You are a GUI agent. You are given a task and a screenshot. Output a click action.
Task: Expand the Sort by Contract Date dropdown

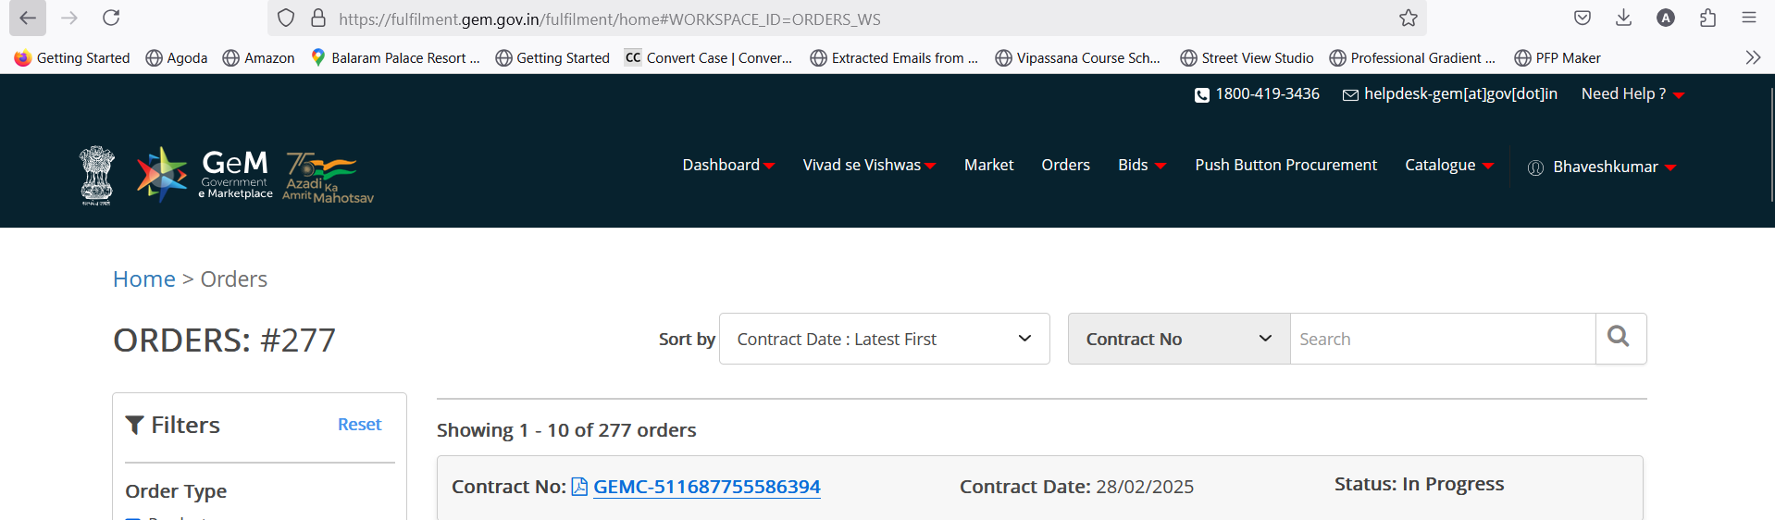[x=884, y=339]
